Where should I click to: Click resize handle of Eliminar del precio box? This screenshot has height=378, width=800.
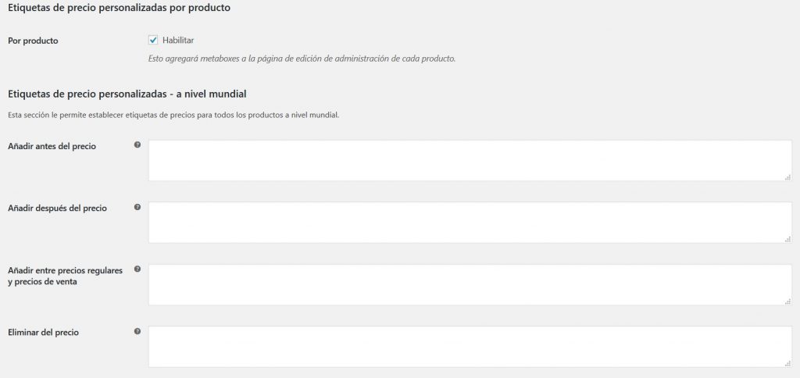tap(787, 363)
